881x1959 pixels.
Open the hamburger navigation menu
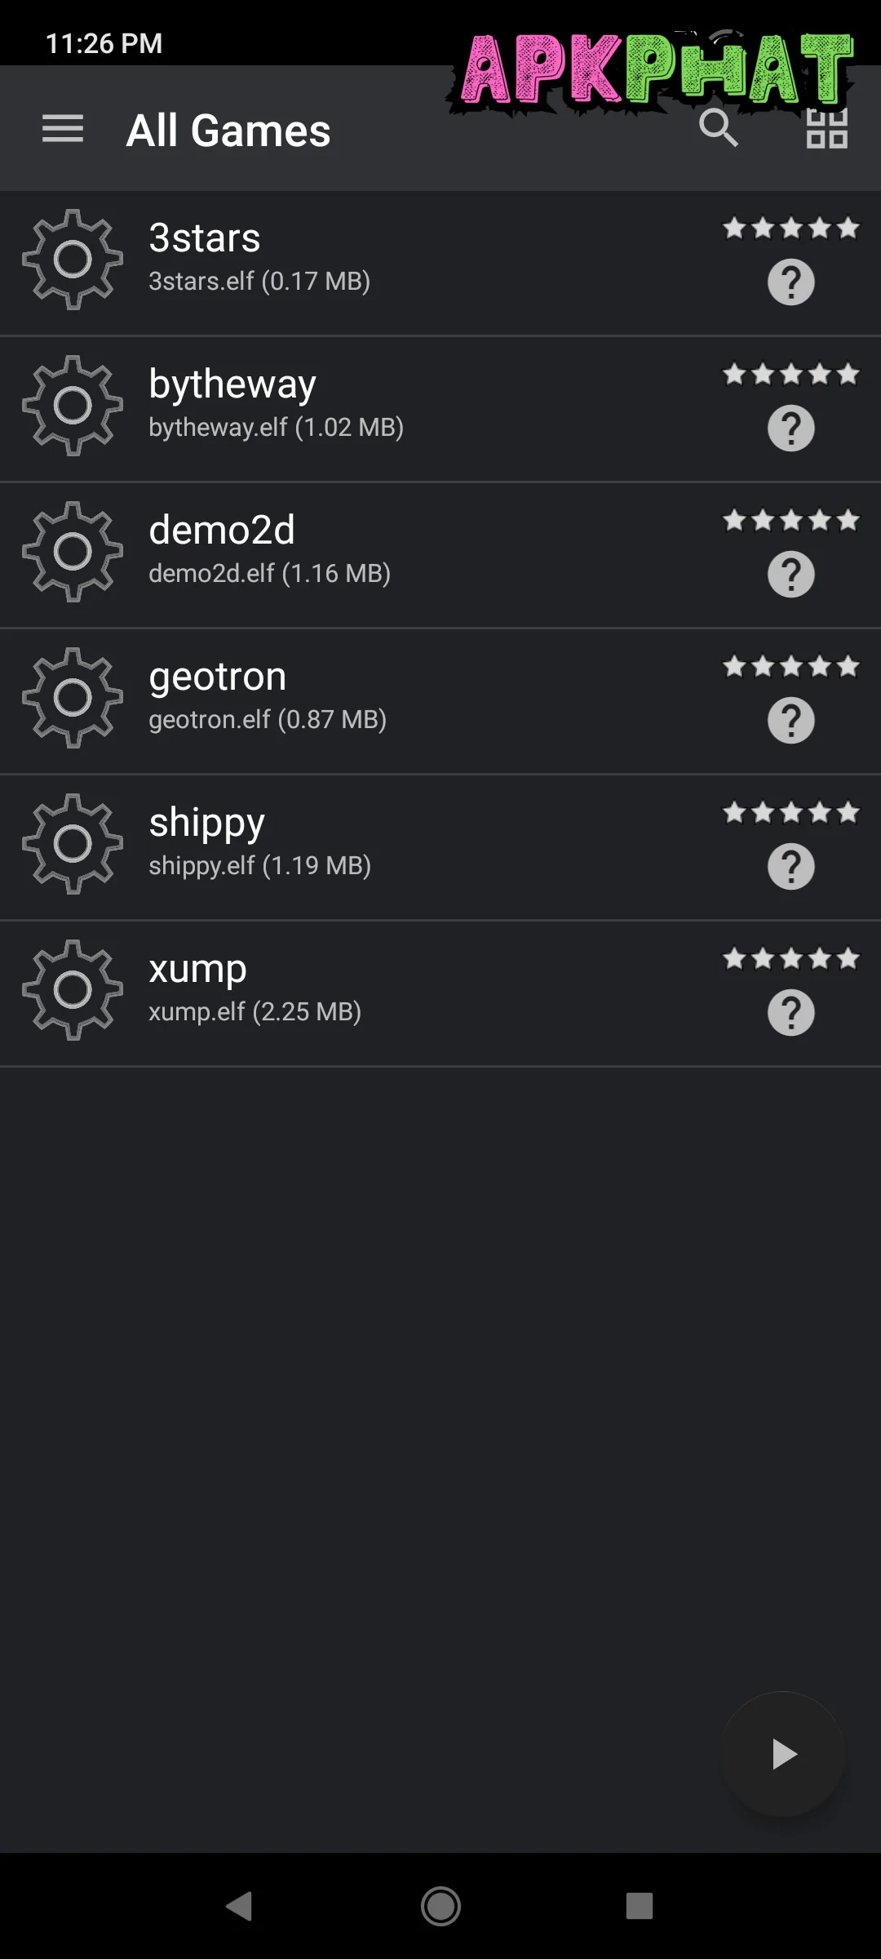pos(63,129)
